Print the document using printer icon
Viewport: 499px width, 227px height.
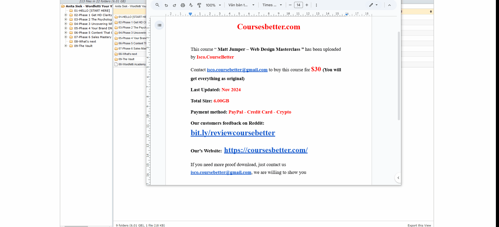[x=183, y=5]
